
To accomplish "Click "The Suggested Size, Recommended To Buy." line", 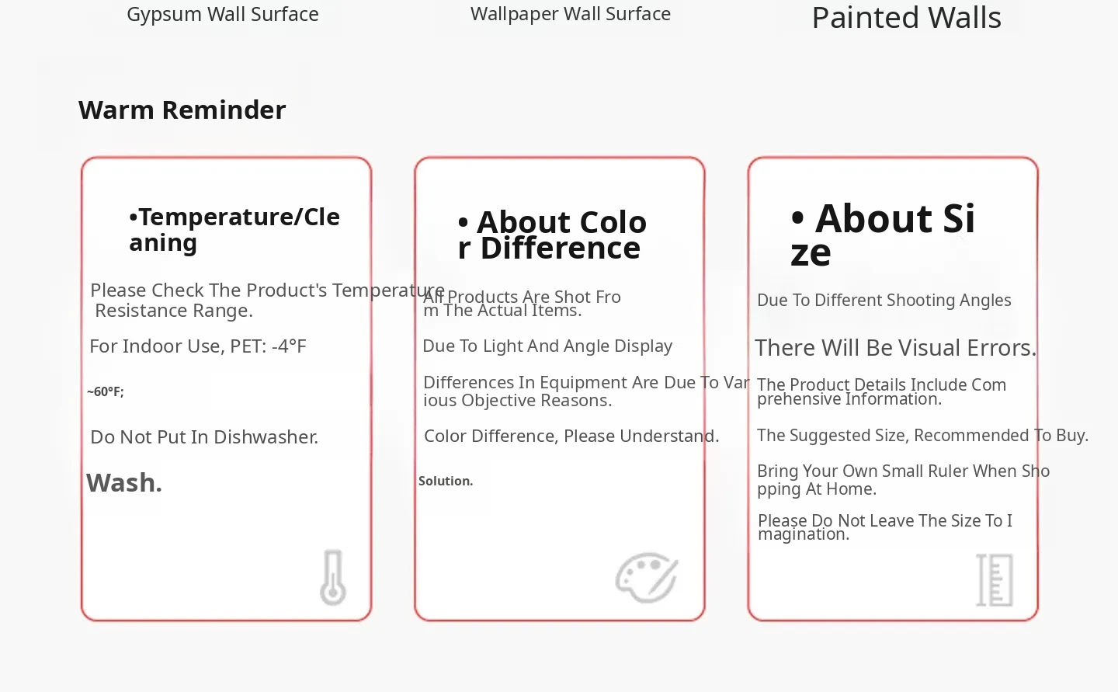I will [x=922, y=436].
